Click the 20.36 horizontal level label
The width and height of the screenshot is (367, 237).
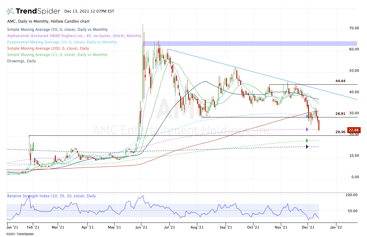(340, 132)
